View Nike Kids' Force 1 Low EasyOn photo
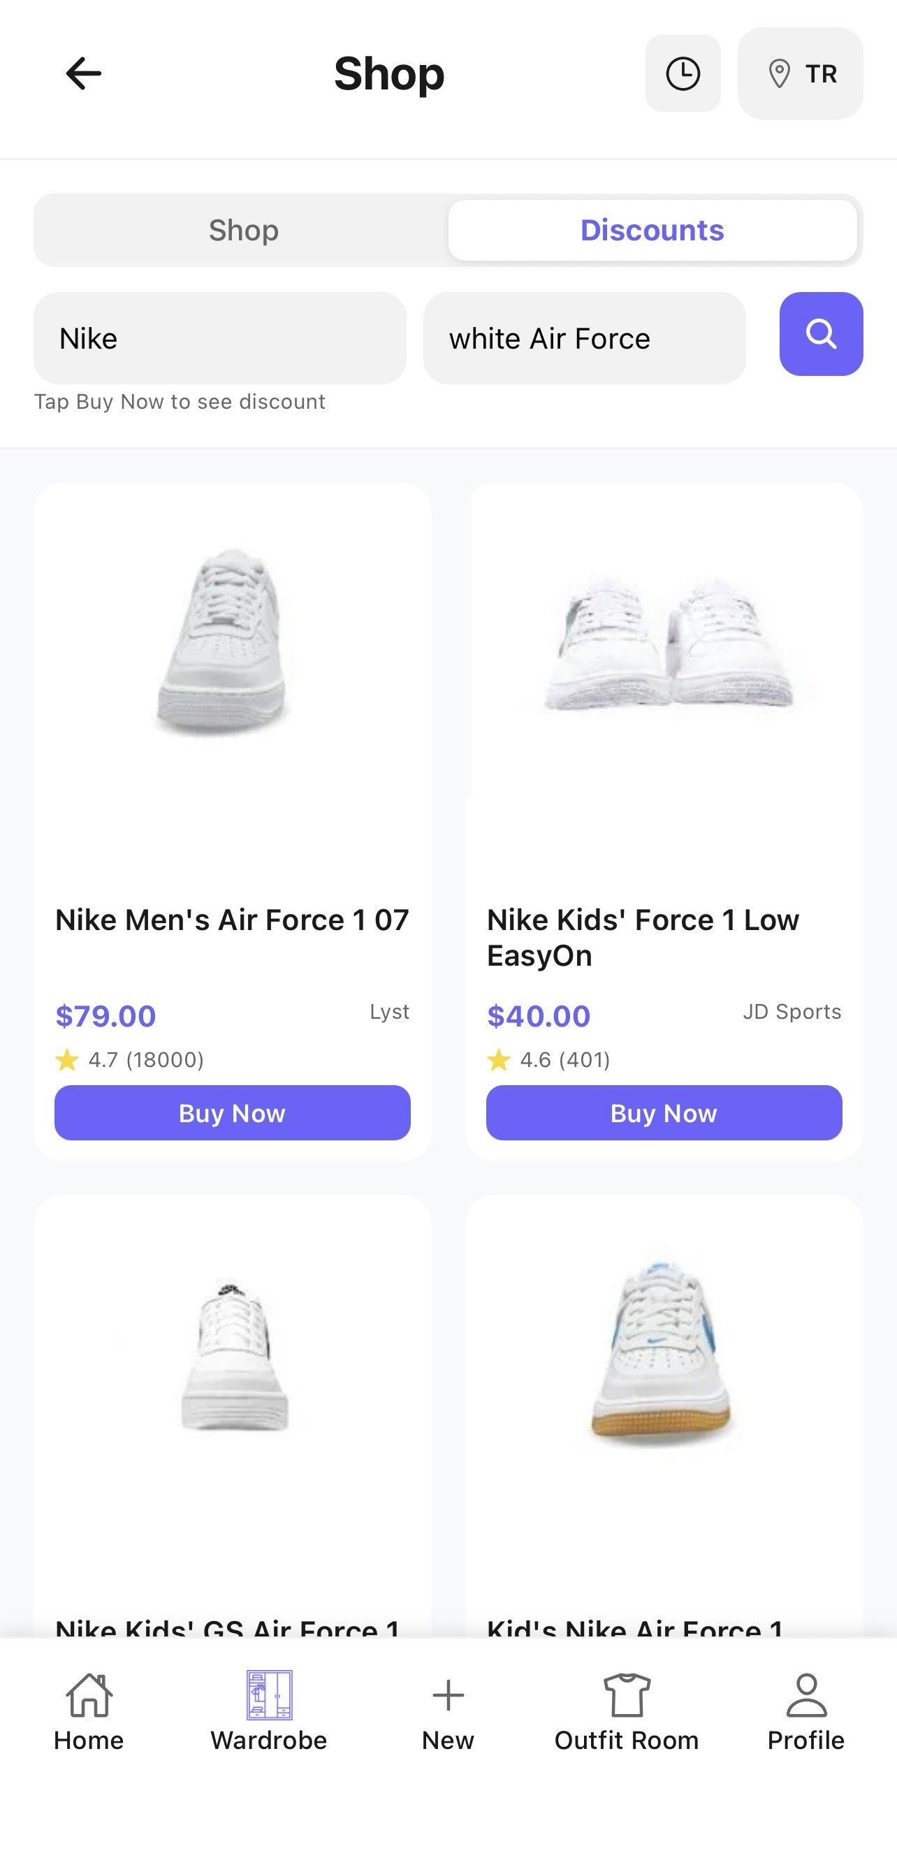This screenshot has width=897, height=1858. pos(669,642)
